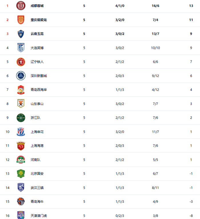Image resolution: width=200 pixels, height=219 pixels.
Task: Open the 武汉三镇 team name link
Action: click(x=37, y=188)
